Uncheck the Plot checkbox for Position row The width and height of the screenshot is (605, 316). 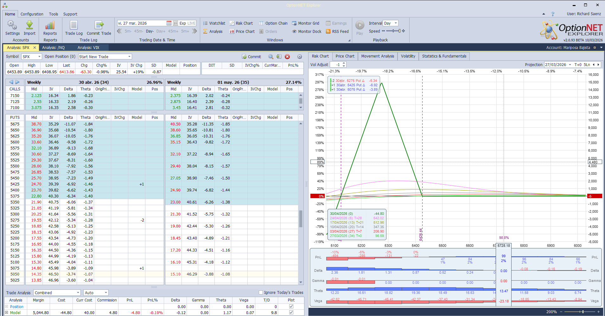point(291,306)
